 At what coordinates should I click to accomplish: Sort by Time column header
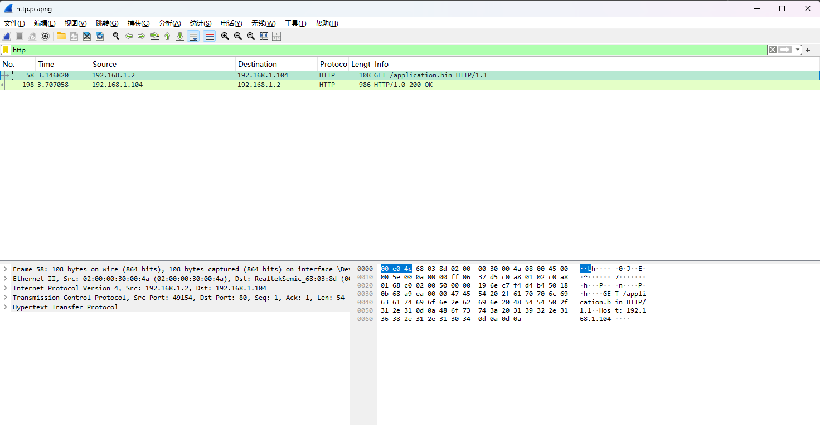pyautogui.click(x=63, y=64)
